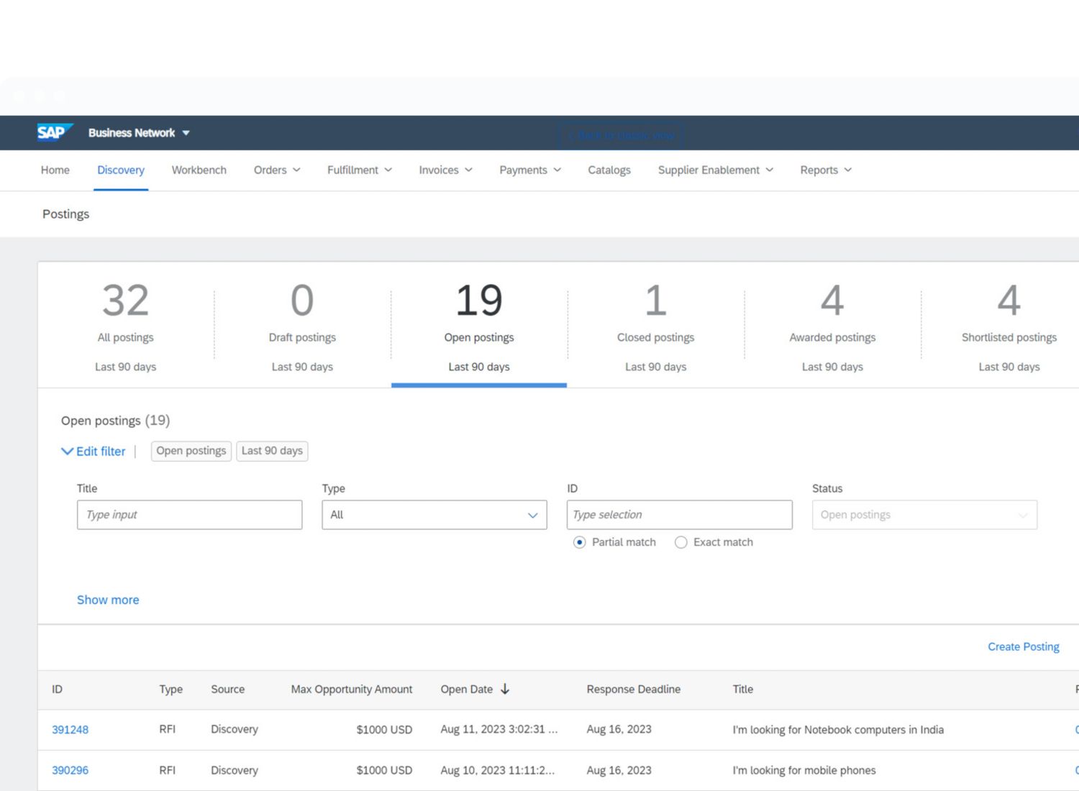Open the Type dropdown set to All
Viewport: 1079px width, 791px height.
tap(434, 515)
